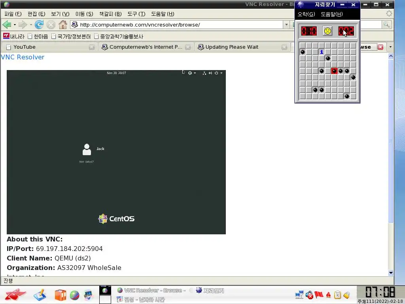The width and height of the screenshot is (405, 304).
Task: Click the red flag tray icon
Action: pyautogui.click(x=319, y=294)
